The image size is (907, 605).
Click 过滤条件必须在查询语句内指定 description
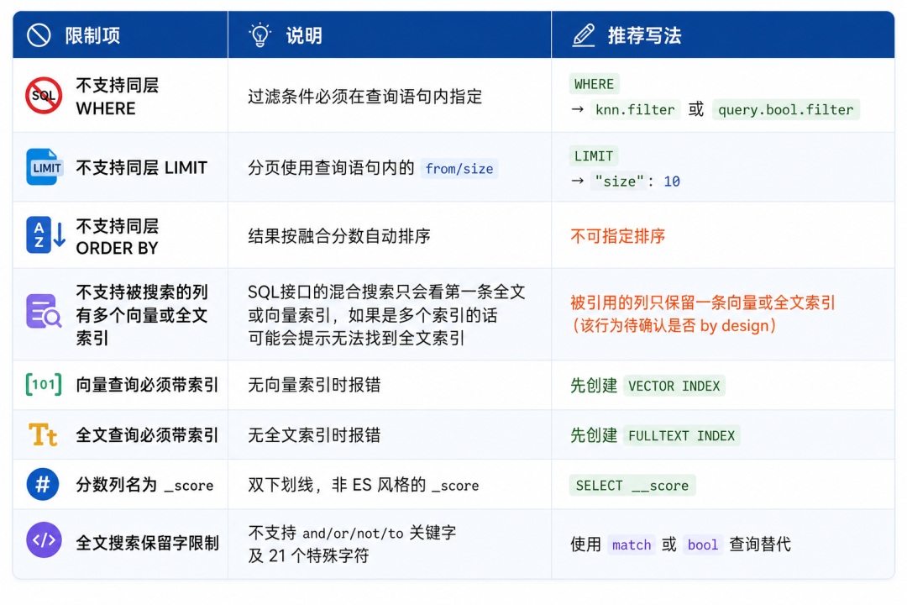[365, 97]
